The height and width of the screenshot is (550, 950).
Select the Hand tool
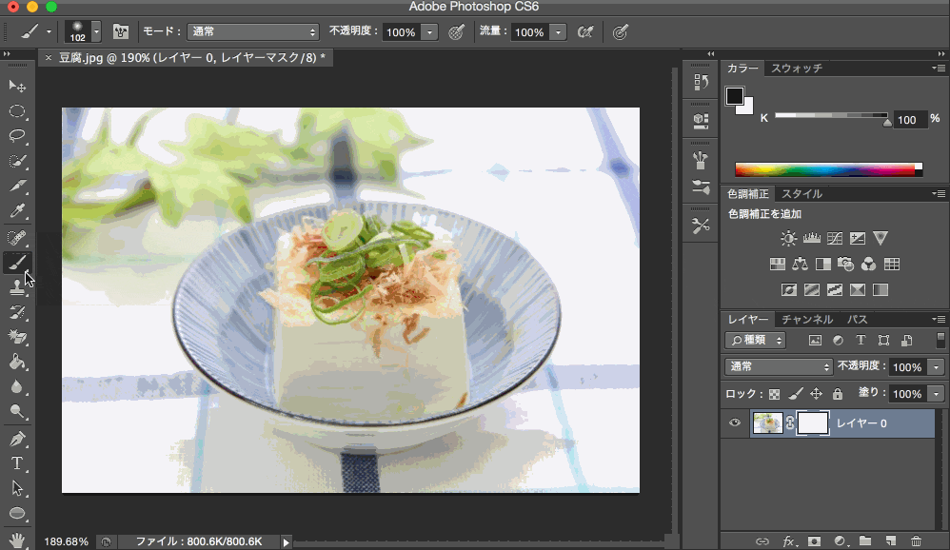(x=17, y=540)
